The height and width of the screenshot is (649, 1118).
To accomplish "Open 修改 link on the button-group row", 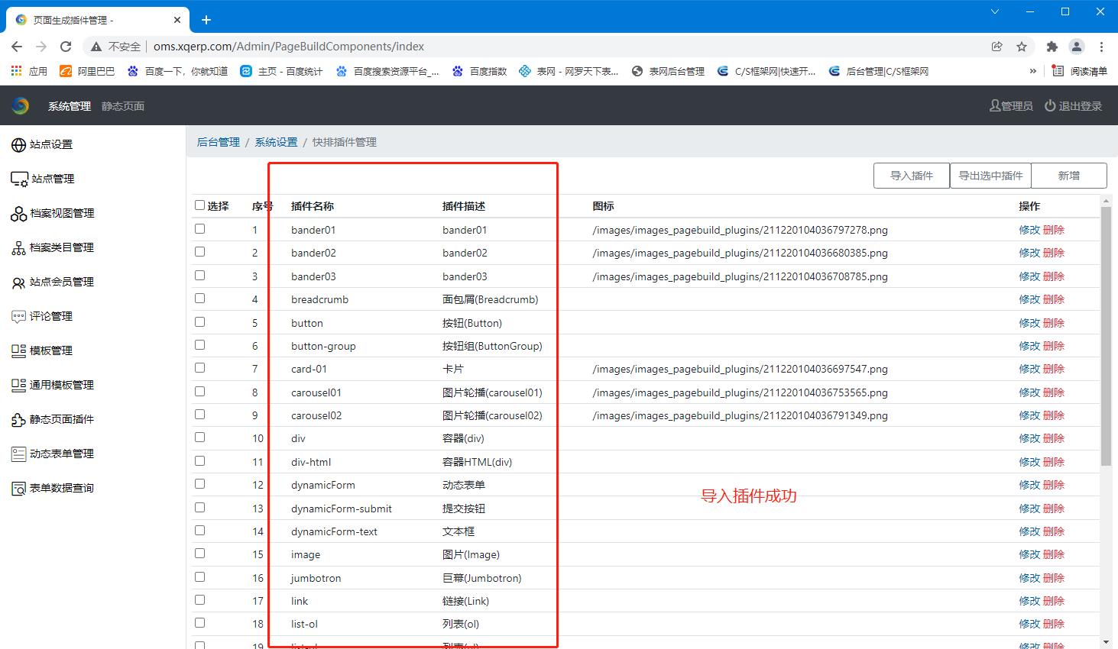I will point(1029,345).
